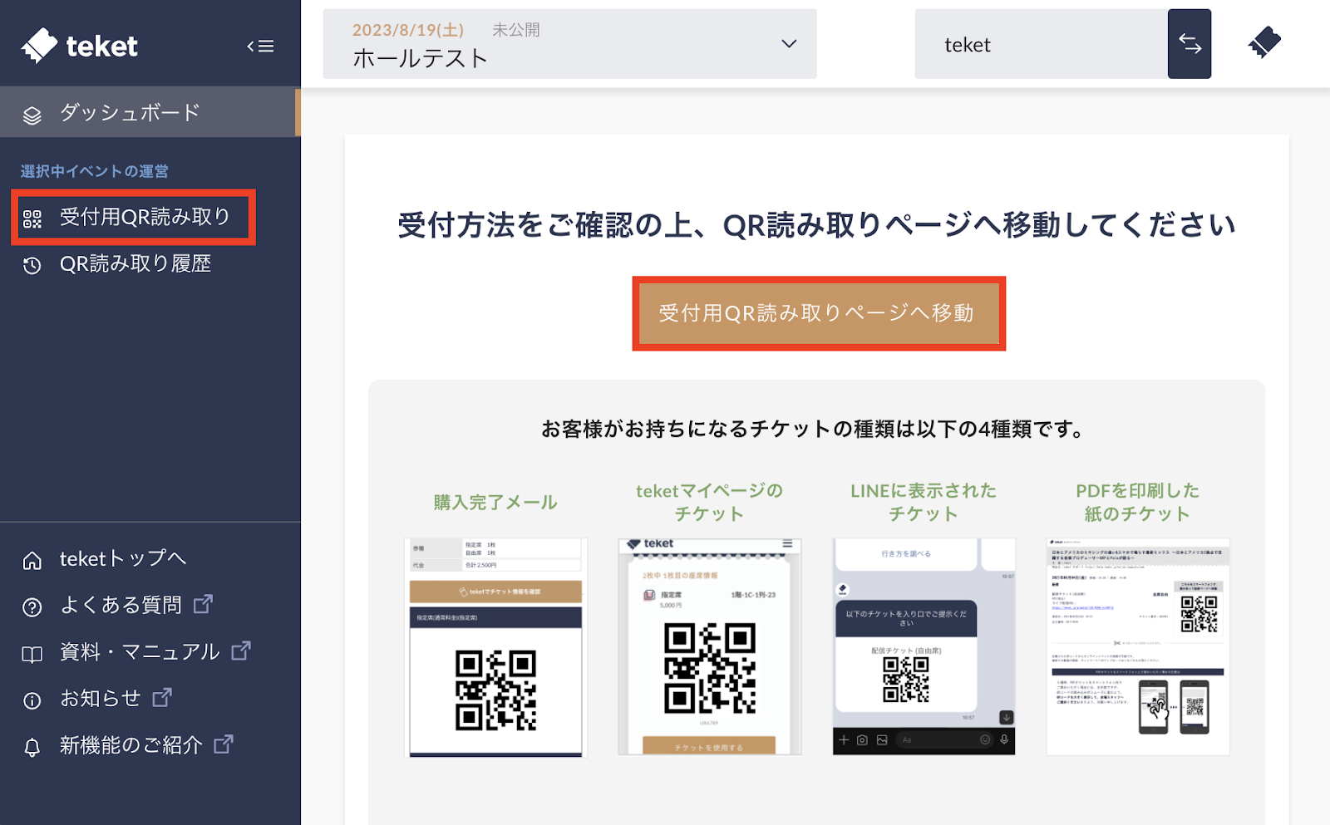
Task: Click the dashboard layers icon
Action: click(x=32, y=115)
